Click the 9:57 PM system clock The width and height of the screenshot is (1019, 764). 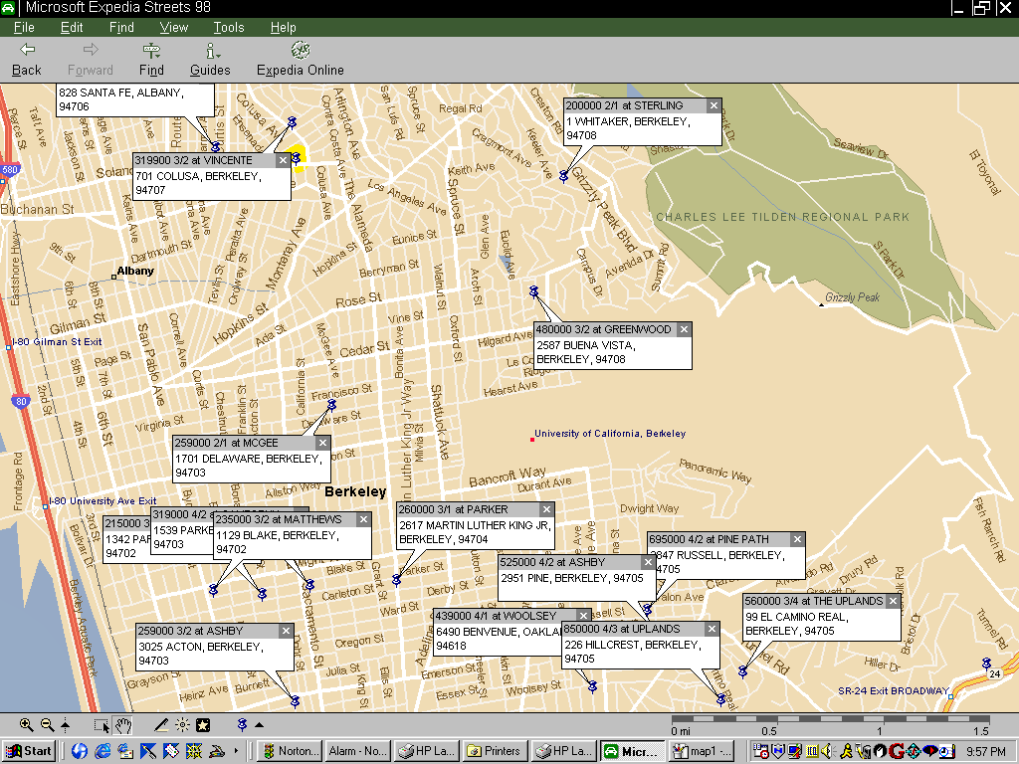click(x=985, y=751)
